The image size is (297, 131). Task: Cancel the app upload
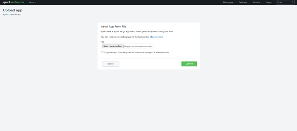click(x=111, y=64)
